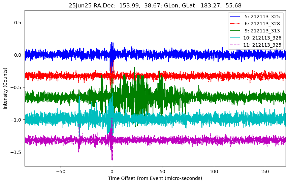Click the magenta dashed legend line sample
This screenshot has width=289, height=184.
point(236,45)
